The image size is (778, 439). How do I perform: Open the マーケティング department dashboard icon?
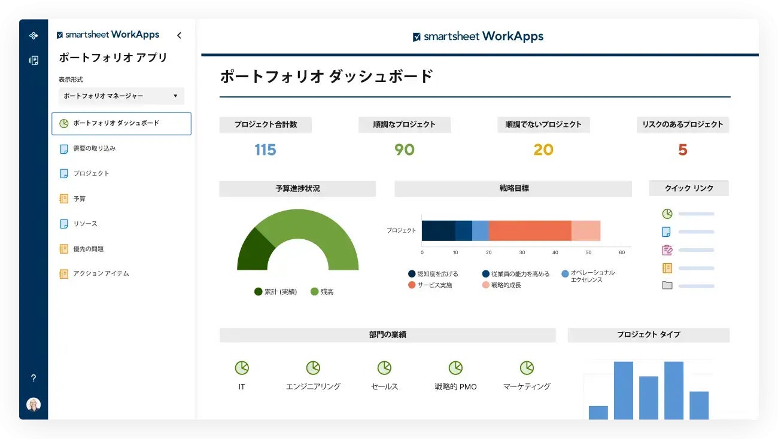point(527,368)
